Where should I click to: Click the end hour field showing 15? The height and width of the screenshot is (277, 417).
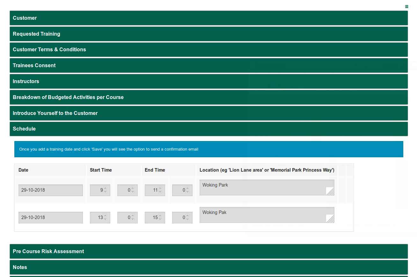coord(155,217)
